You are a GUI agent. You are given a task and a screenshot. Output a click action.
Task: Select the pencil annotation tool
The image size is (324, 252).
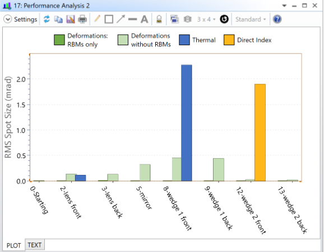(97, 19)
